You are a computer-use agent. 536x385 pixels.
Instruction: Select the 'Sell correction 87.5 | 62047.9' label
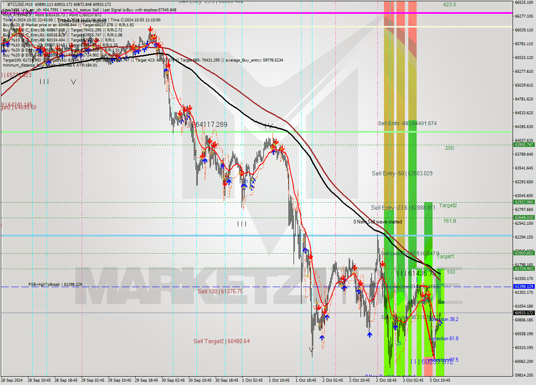point(410,254)
